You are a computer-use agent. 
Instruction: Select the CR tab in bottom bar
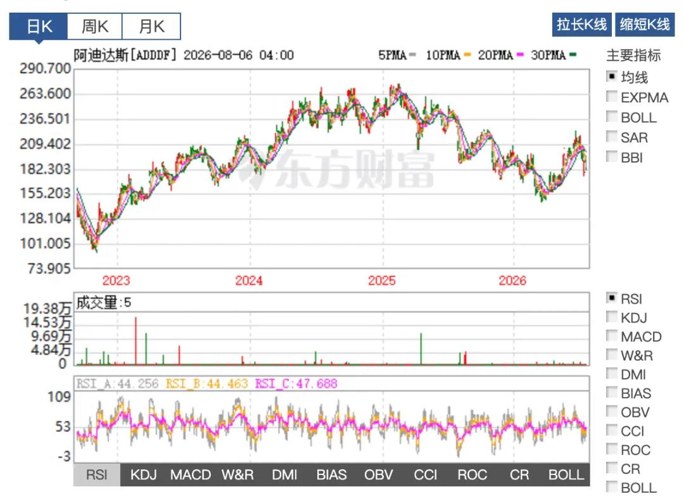pyautogui.click(x=519, y=474)
